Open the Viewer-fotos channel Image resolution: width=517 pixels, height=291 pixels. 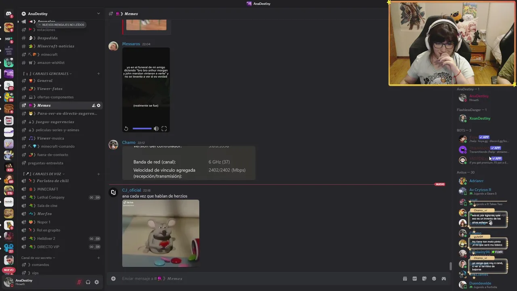(61, 89)
